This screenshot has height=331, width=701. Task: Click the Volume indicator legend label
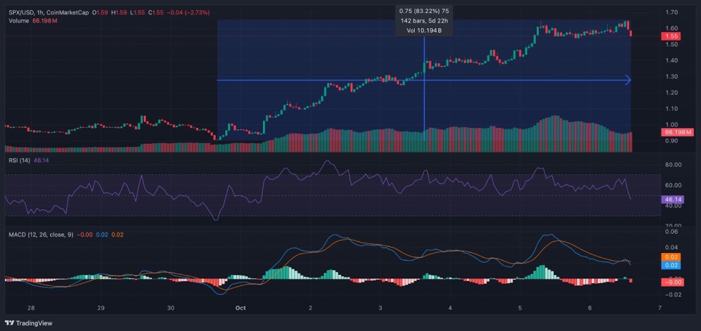19,21
